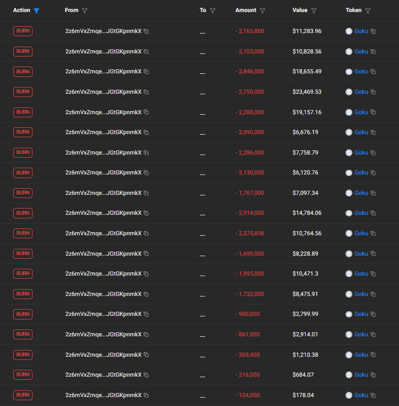Copy Goku token address in the $10,471.3 row
This screenshot has width=399, height=406.
373,274
